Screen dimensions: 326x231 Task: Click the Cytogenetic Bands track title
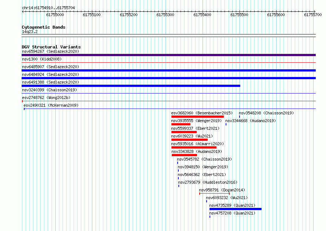[44, 27]
